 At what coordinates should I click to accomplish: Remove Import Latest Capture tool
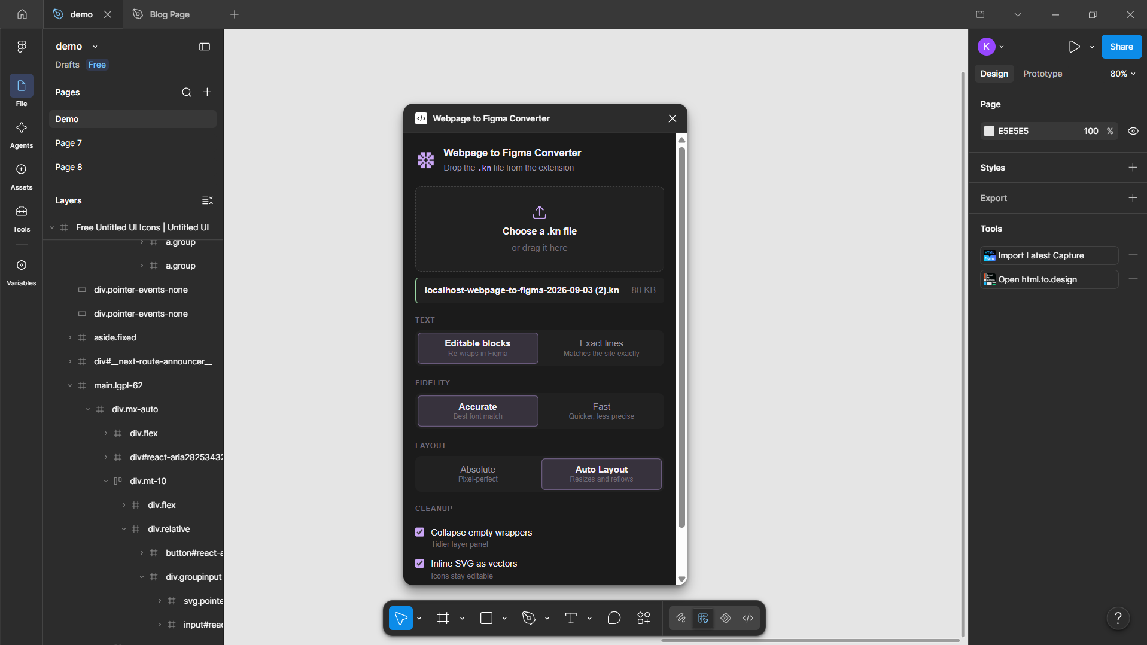point(1133,255)
